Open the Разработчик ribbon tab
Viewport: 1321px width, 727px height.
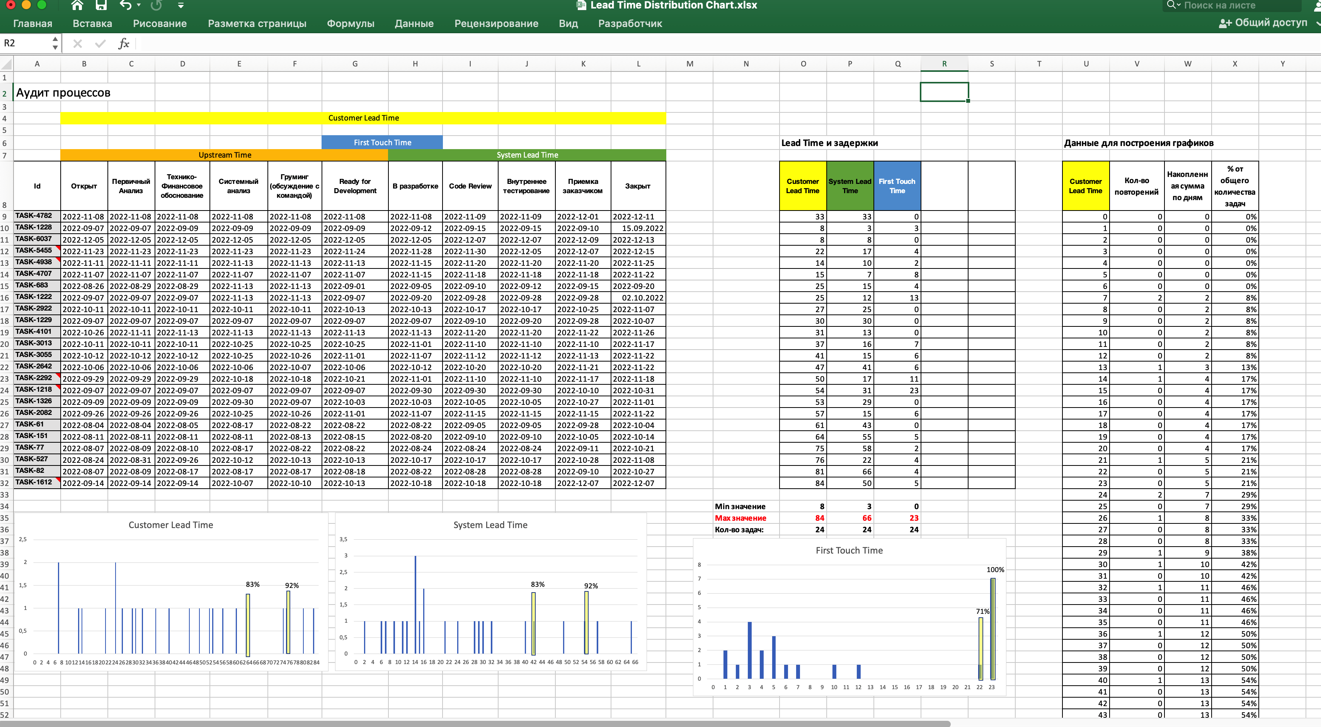[630, 24]
